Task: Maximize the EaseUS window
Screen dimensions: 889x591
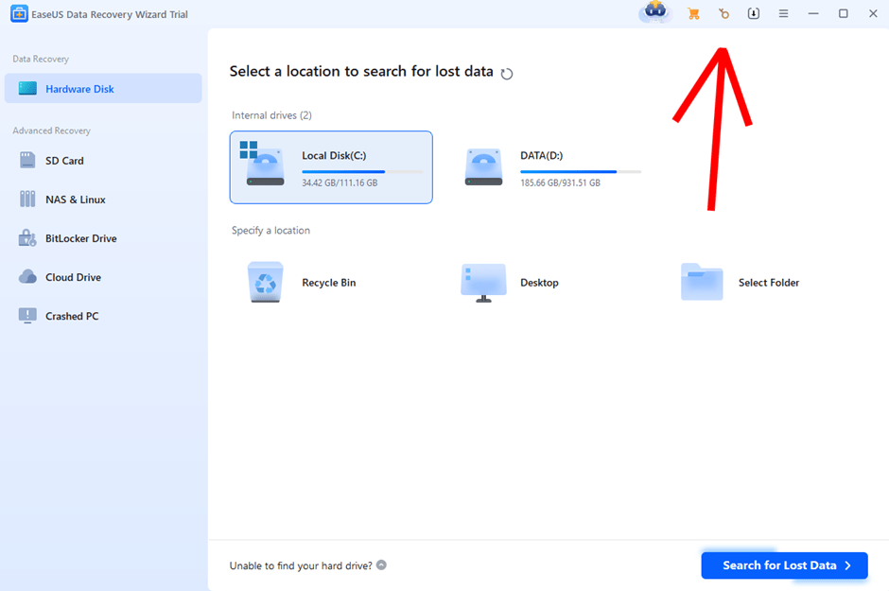Action: pos(844,13)
